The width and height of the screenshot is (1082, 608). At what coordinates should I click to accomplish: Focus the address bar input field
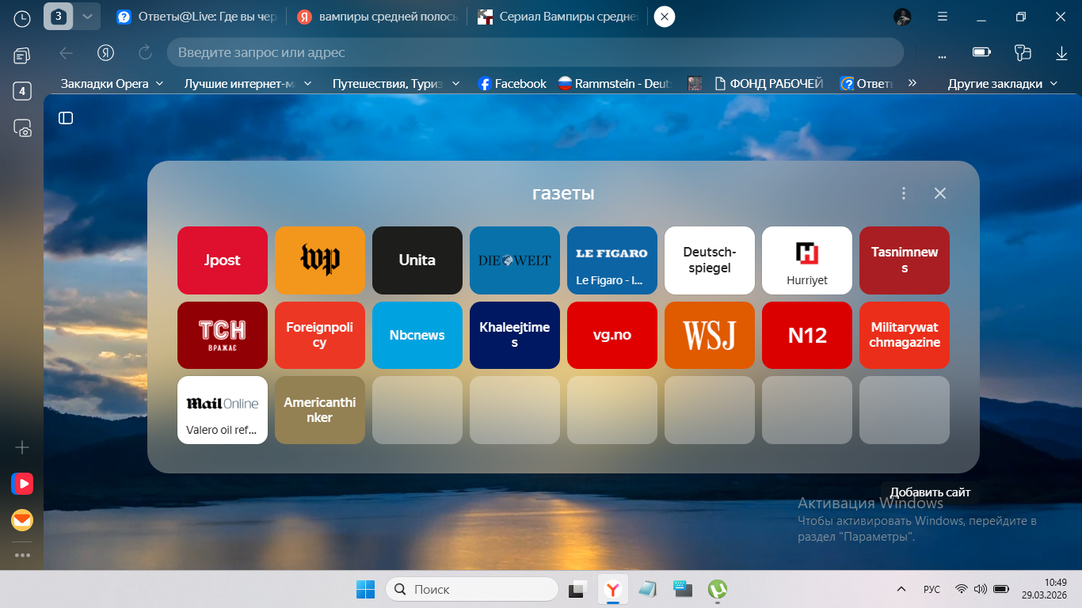coord(535,52)
